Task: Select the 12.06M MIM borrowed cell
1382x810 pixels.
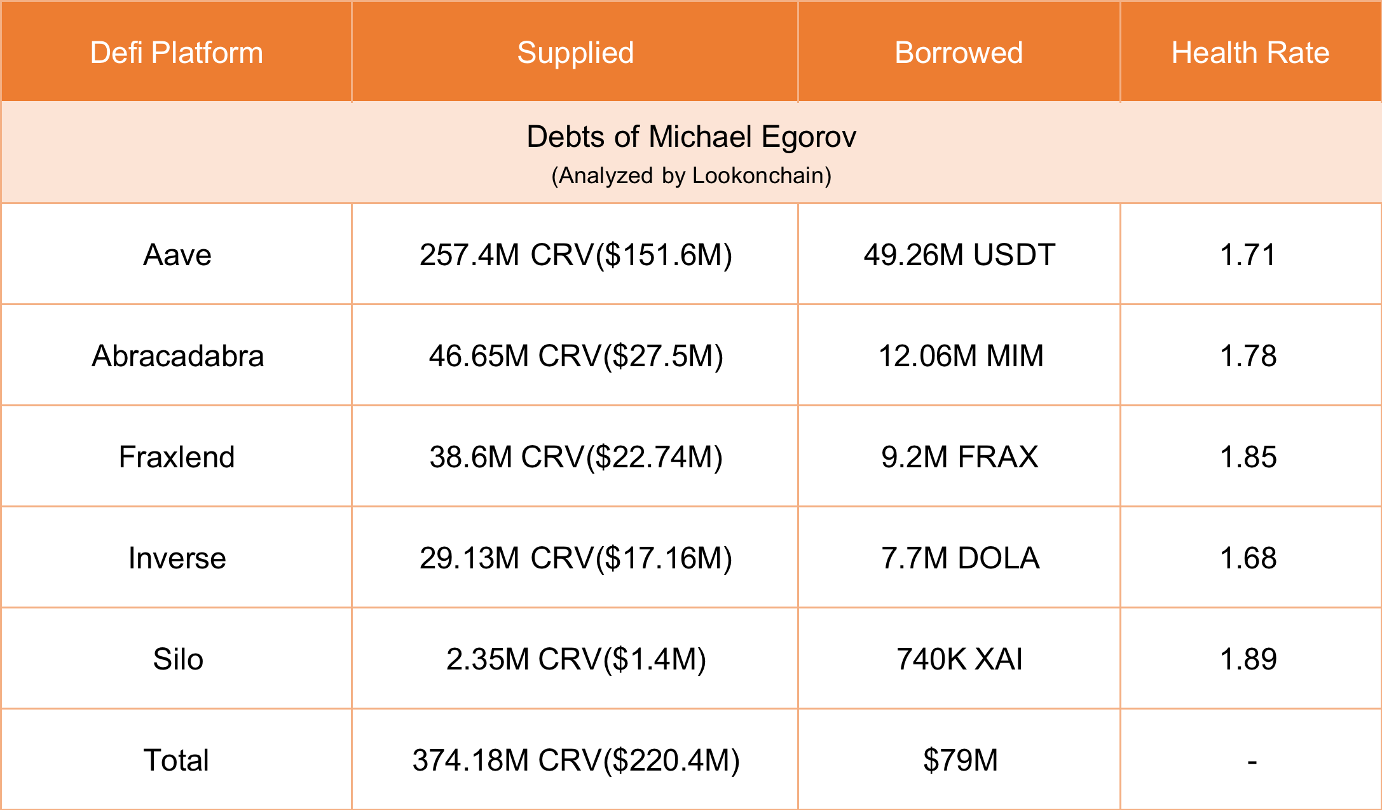Action: point(960,356)
